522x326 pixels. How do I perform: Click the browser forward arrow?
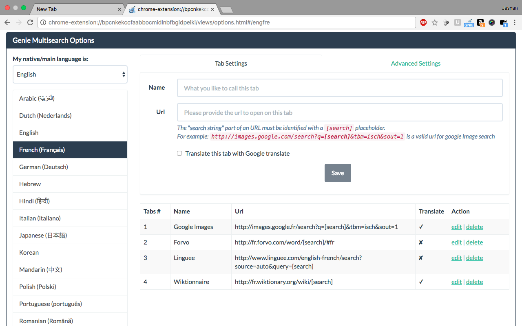point(19,22)
